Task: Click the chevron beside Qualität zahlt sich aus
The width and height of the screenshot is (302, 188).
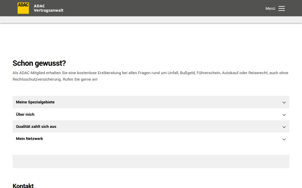Action: pyautogui.click(x=284, y=127)
